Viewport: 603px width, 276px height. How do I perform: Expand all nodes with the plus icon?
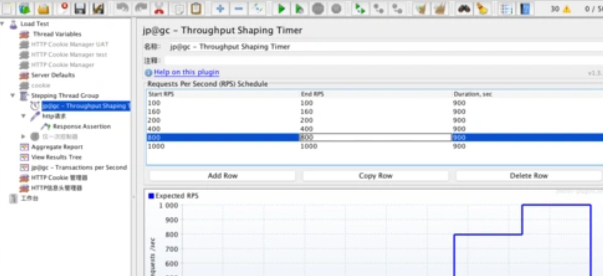coord(220,8)
